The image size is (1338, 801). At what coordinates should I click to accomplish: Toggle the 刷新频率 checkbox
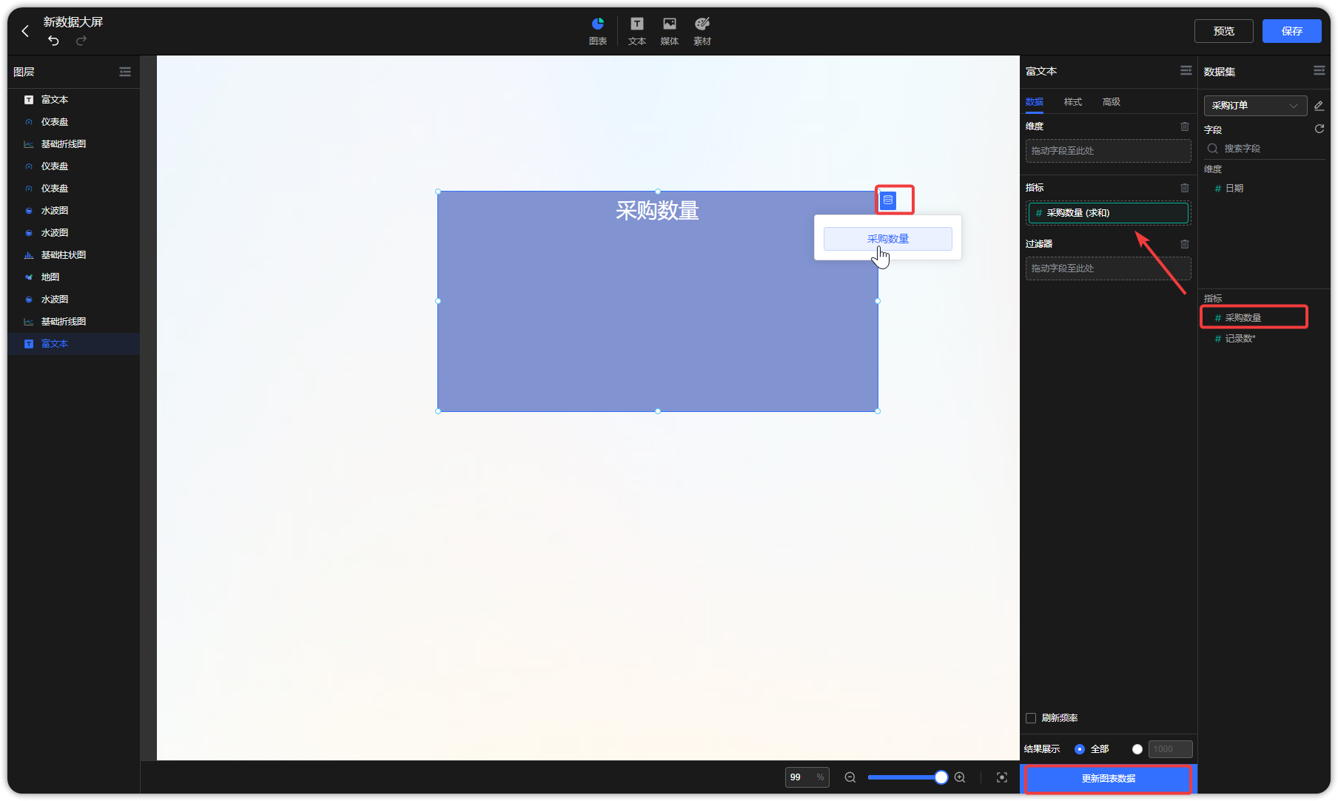coord(1031,718)
